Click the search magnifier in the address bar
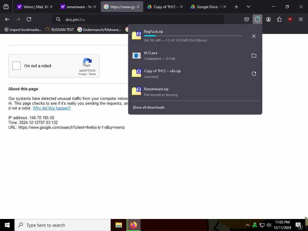308x231 pixels. pos(58,19)
